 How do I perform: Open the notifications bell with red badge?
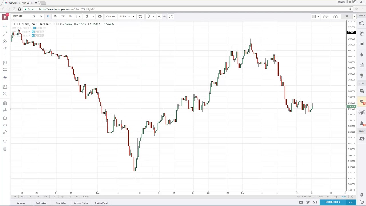click(362, 124)
